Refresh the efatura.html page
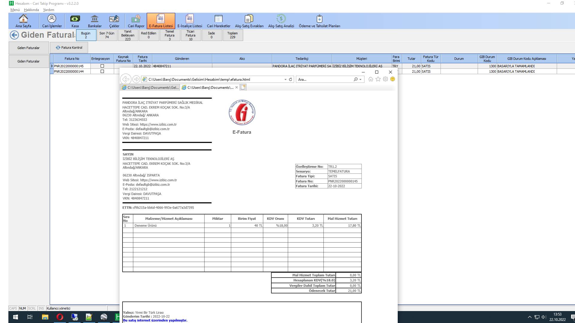 pyautogui.click(x=290, y=80)
